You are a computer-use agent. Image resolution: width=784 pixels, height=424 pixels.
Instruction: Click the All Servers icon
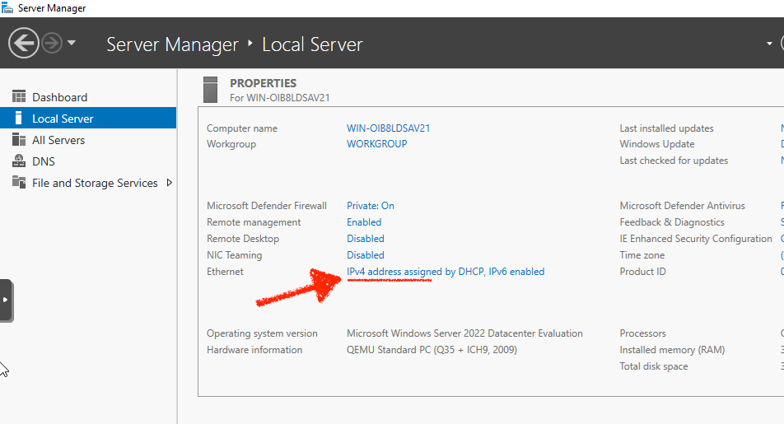click(19, 140)
